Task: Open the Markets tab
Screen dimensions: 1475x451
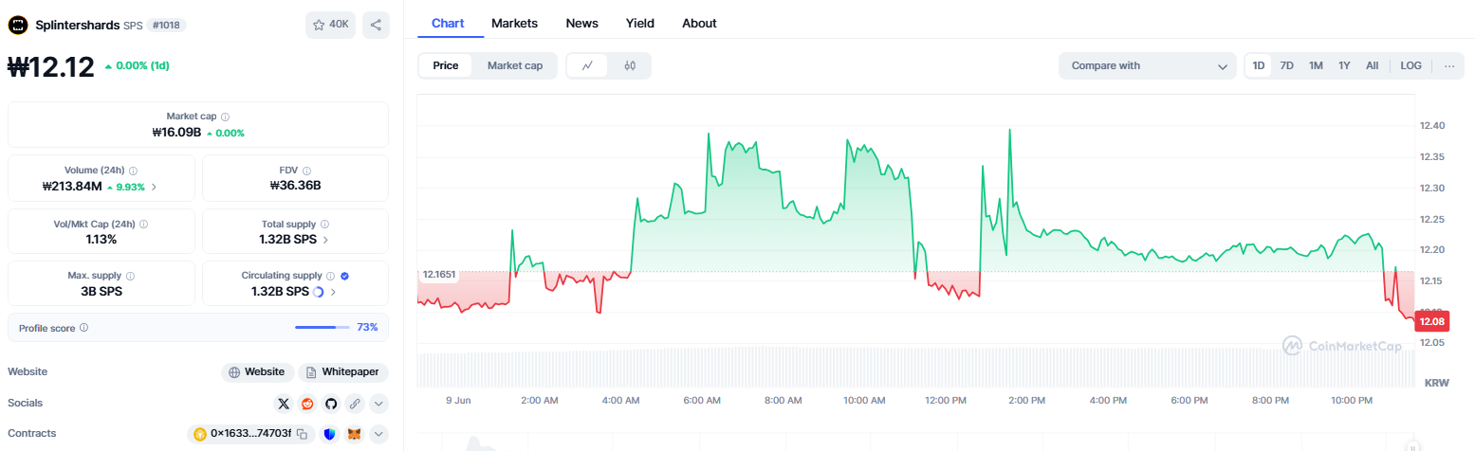Action: [514, 23]
